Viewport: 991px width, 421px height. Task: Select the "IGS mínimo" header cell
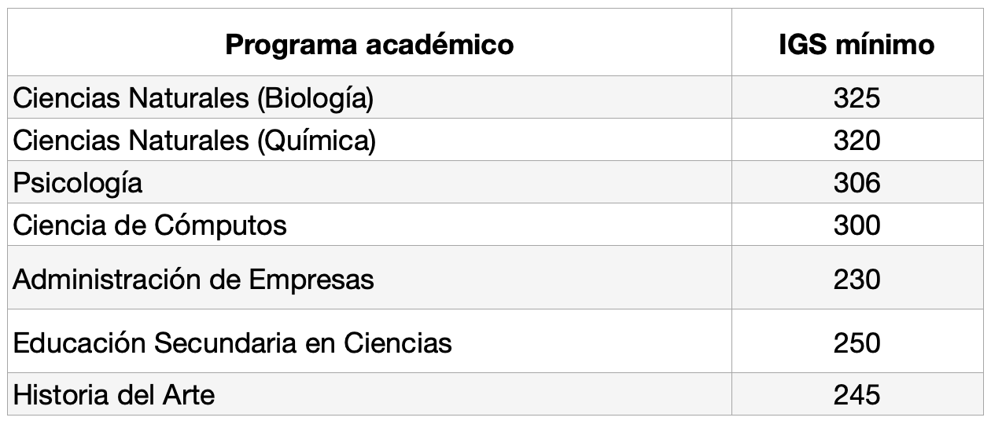(x=856, y=45)
